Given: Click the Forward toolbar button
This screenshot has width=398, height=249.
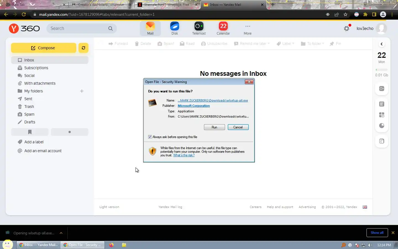Looking at the screenshot, I should (x=118, y=44).
